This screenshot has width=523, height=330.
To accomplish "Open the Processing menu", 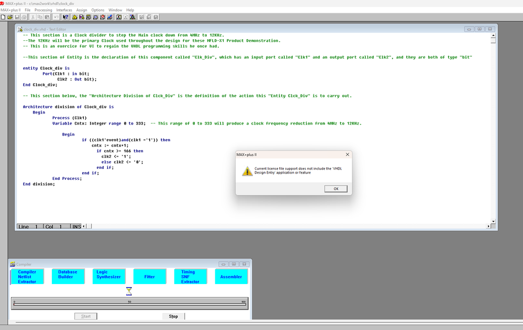I will [43, 10].
